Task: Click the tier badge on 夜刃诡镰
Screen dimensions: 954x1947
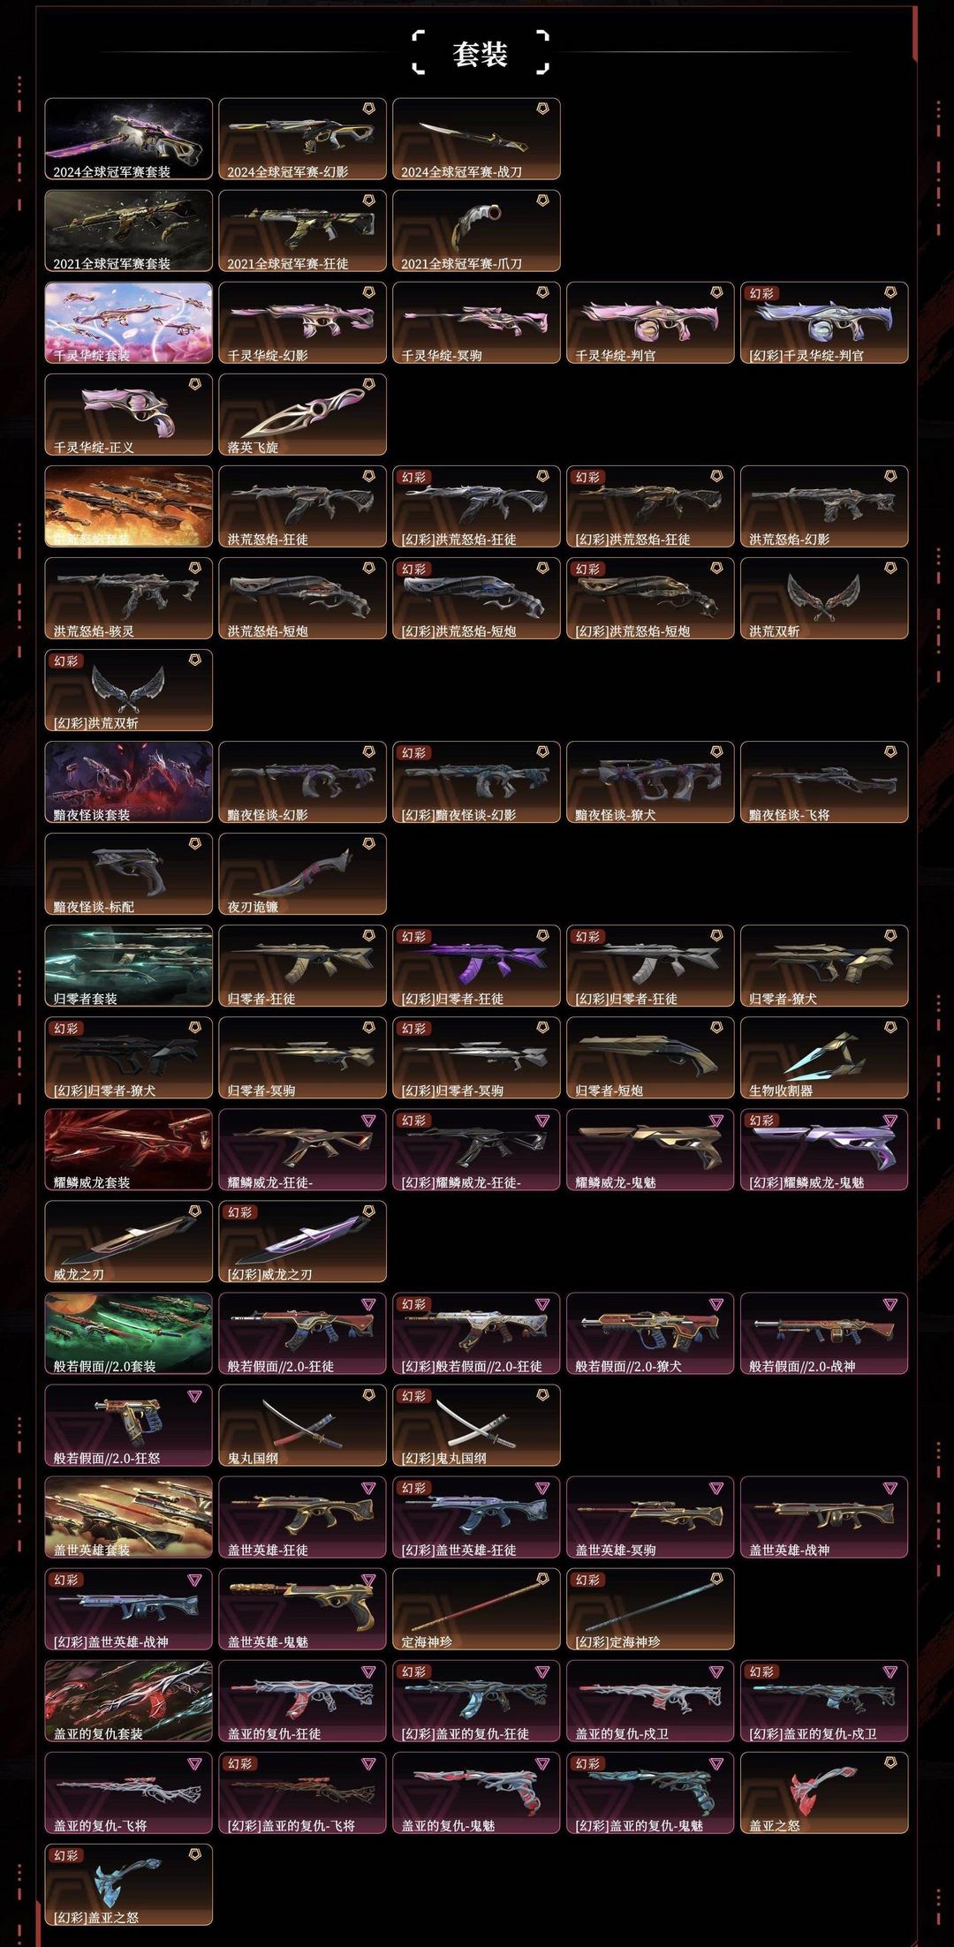Action: tap(368, 843)
